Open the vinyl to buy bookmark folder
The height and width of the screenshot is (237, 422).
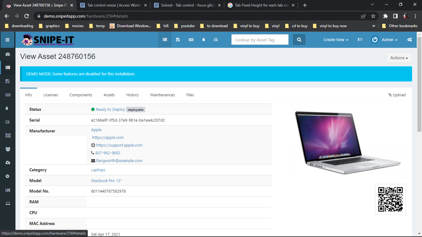(x=246, y=26)
